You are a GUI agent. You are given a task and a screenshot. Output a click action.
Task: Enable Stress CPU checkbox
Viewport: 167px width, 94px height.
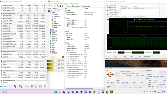coord(109,6)
